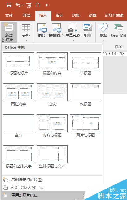Expand the 相册 dropdown arrow
This screenshot has height=200, width=127.
pos(88,40)
